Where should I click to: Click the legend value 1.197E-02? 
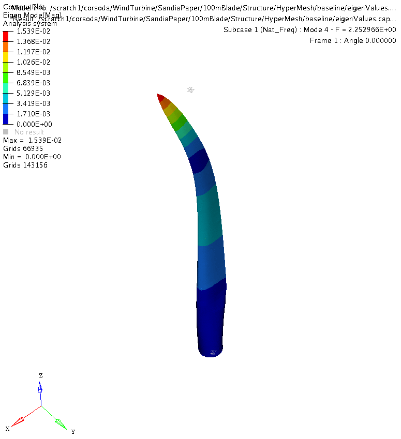click(x=33, y=52)
